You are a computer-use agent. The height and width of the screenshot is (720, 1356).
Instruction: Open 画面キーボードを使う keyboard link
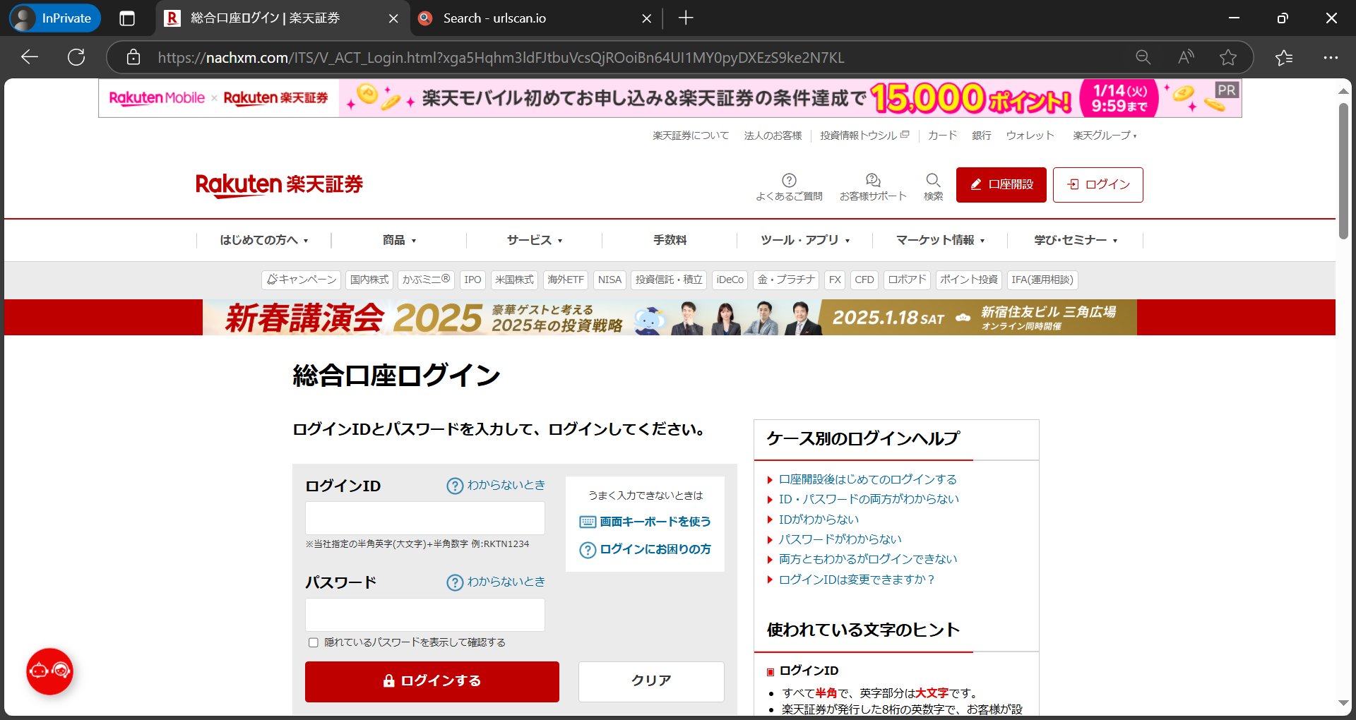(x=645, y=522)
